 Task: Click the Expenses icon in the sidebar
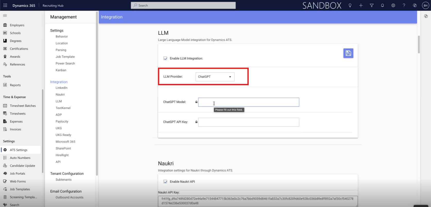[x=5, y=121]
